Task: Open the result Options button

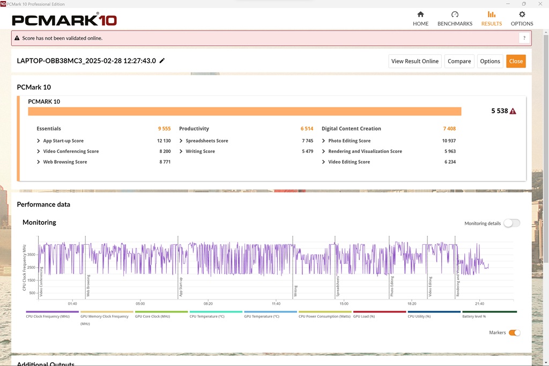Action: pyautogui.click(x=490, y=61)
